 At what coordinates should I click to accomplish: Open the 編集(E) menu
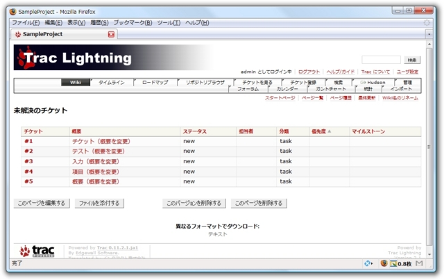53,23
